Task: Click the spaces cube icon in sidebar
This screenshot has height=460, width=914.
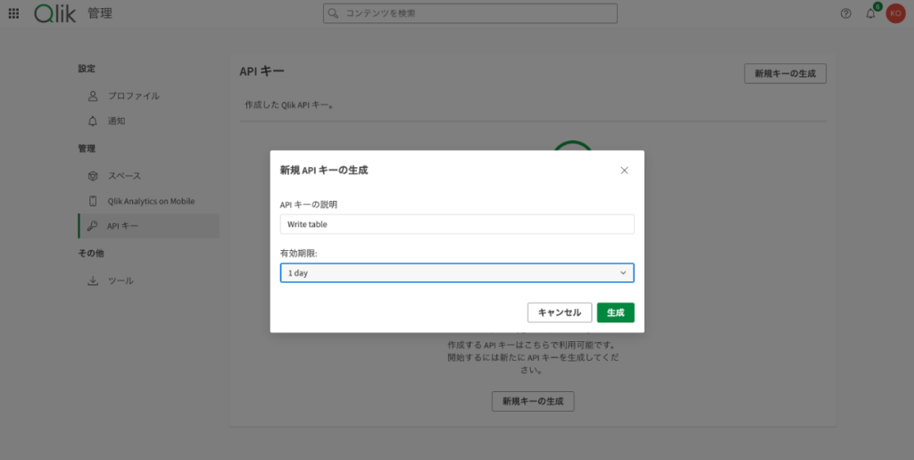Action: pos(93,176)
